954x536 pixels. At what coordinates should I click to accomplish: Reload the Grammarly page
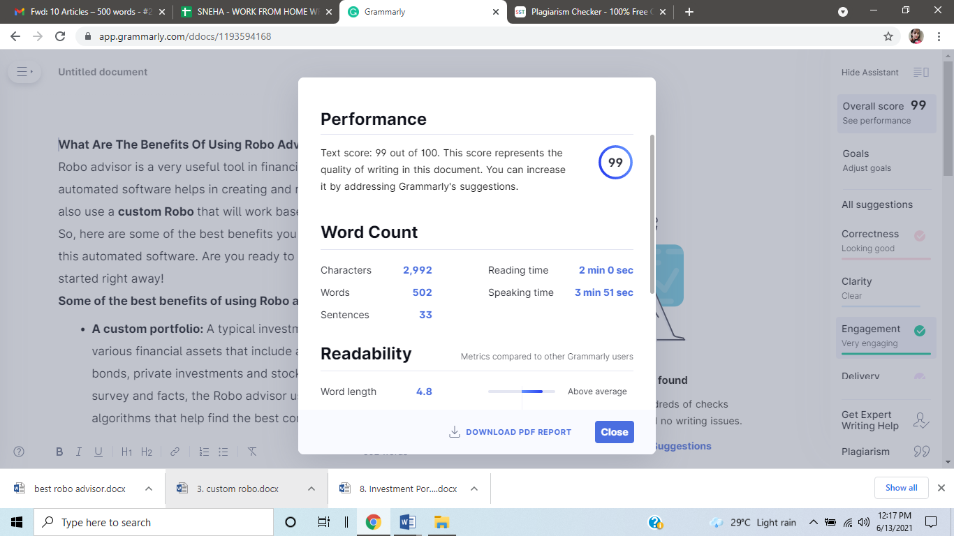pos(60,36)
